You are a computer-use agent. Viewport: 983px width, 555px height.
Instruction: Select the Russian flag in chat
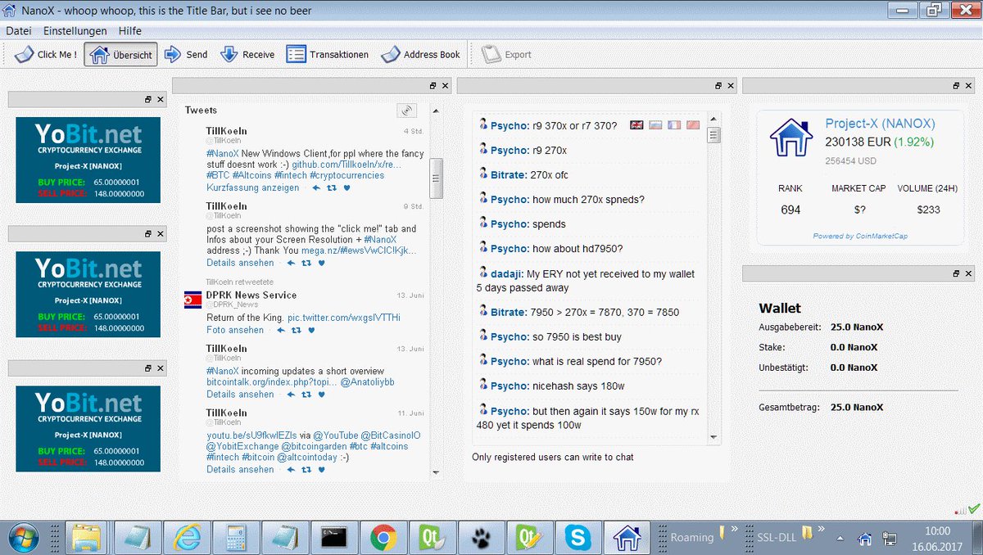tap(655, 125)
